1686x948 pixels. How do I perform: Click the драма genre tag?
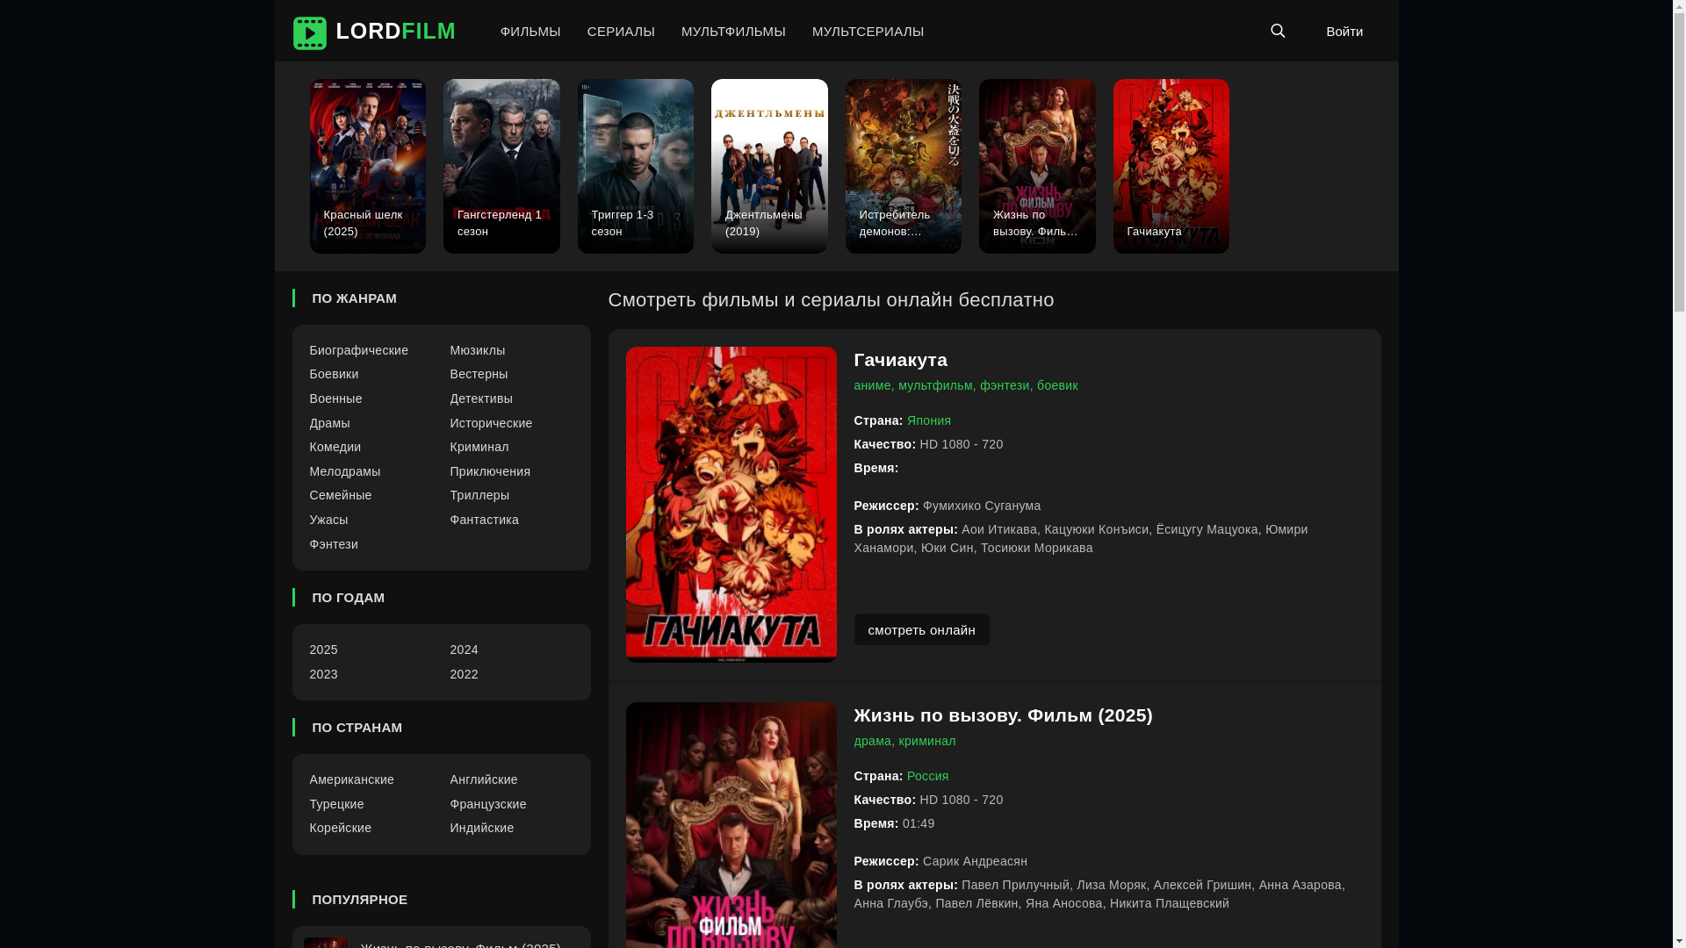[x=872, y=741]
